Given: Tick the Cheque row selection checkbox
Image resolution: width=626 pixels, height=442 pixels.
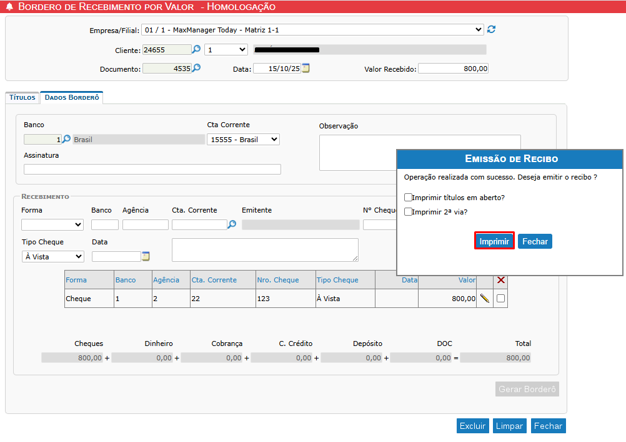Looking at the screenshot, I should (500, 299).
